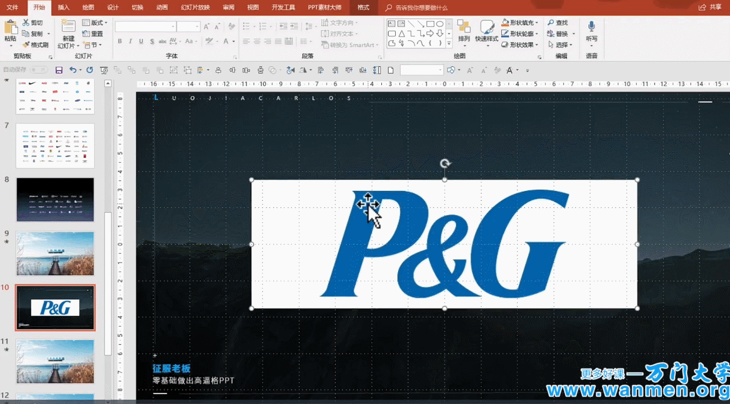Select slide 8 thumbnail
Image resolution: width=730 pixels, height=404 pixels.
coord(55,199)
